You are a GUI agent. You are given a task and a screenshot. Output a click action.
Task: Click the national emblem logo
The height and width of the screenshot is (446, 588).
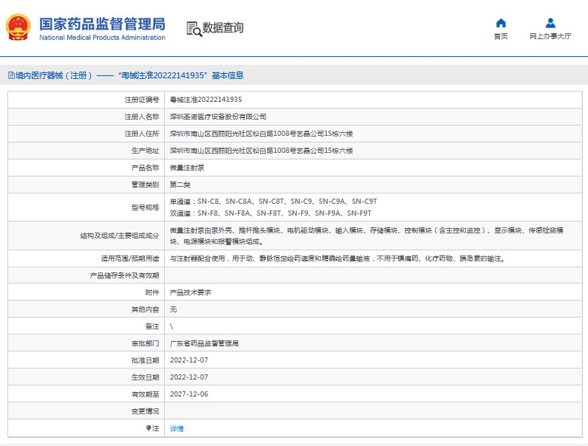[18, 27]
